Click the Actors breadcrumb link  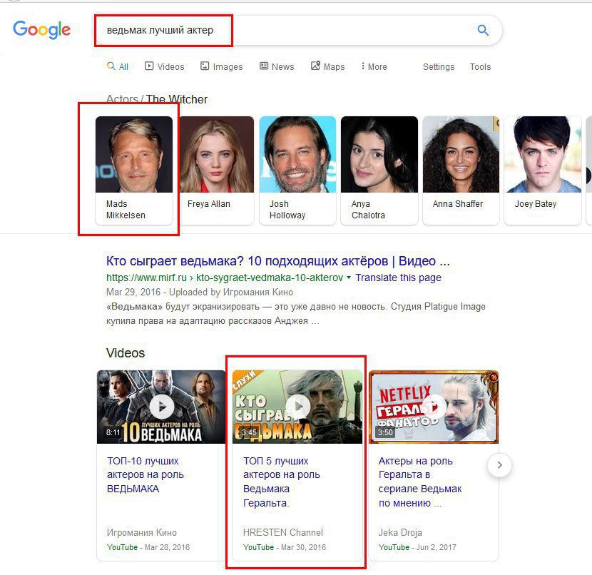point(122,99)
